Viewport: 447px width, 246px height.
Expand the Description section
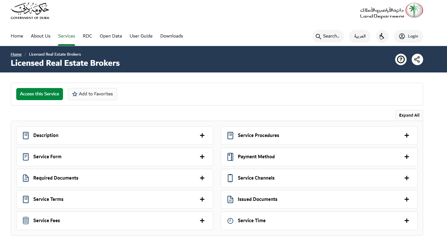[202, 135]
